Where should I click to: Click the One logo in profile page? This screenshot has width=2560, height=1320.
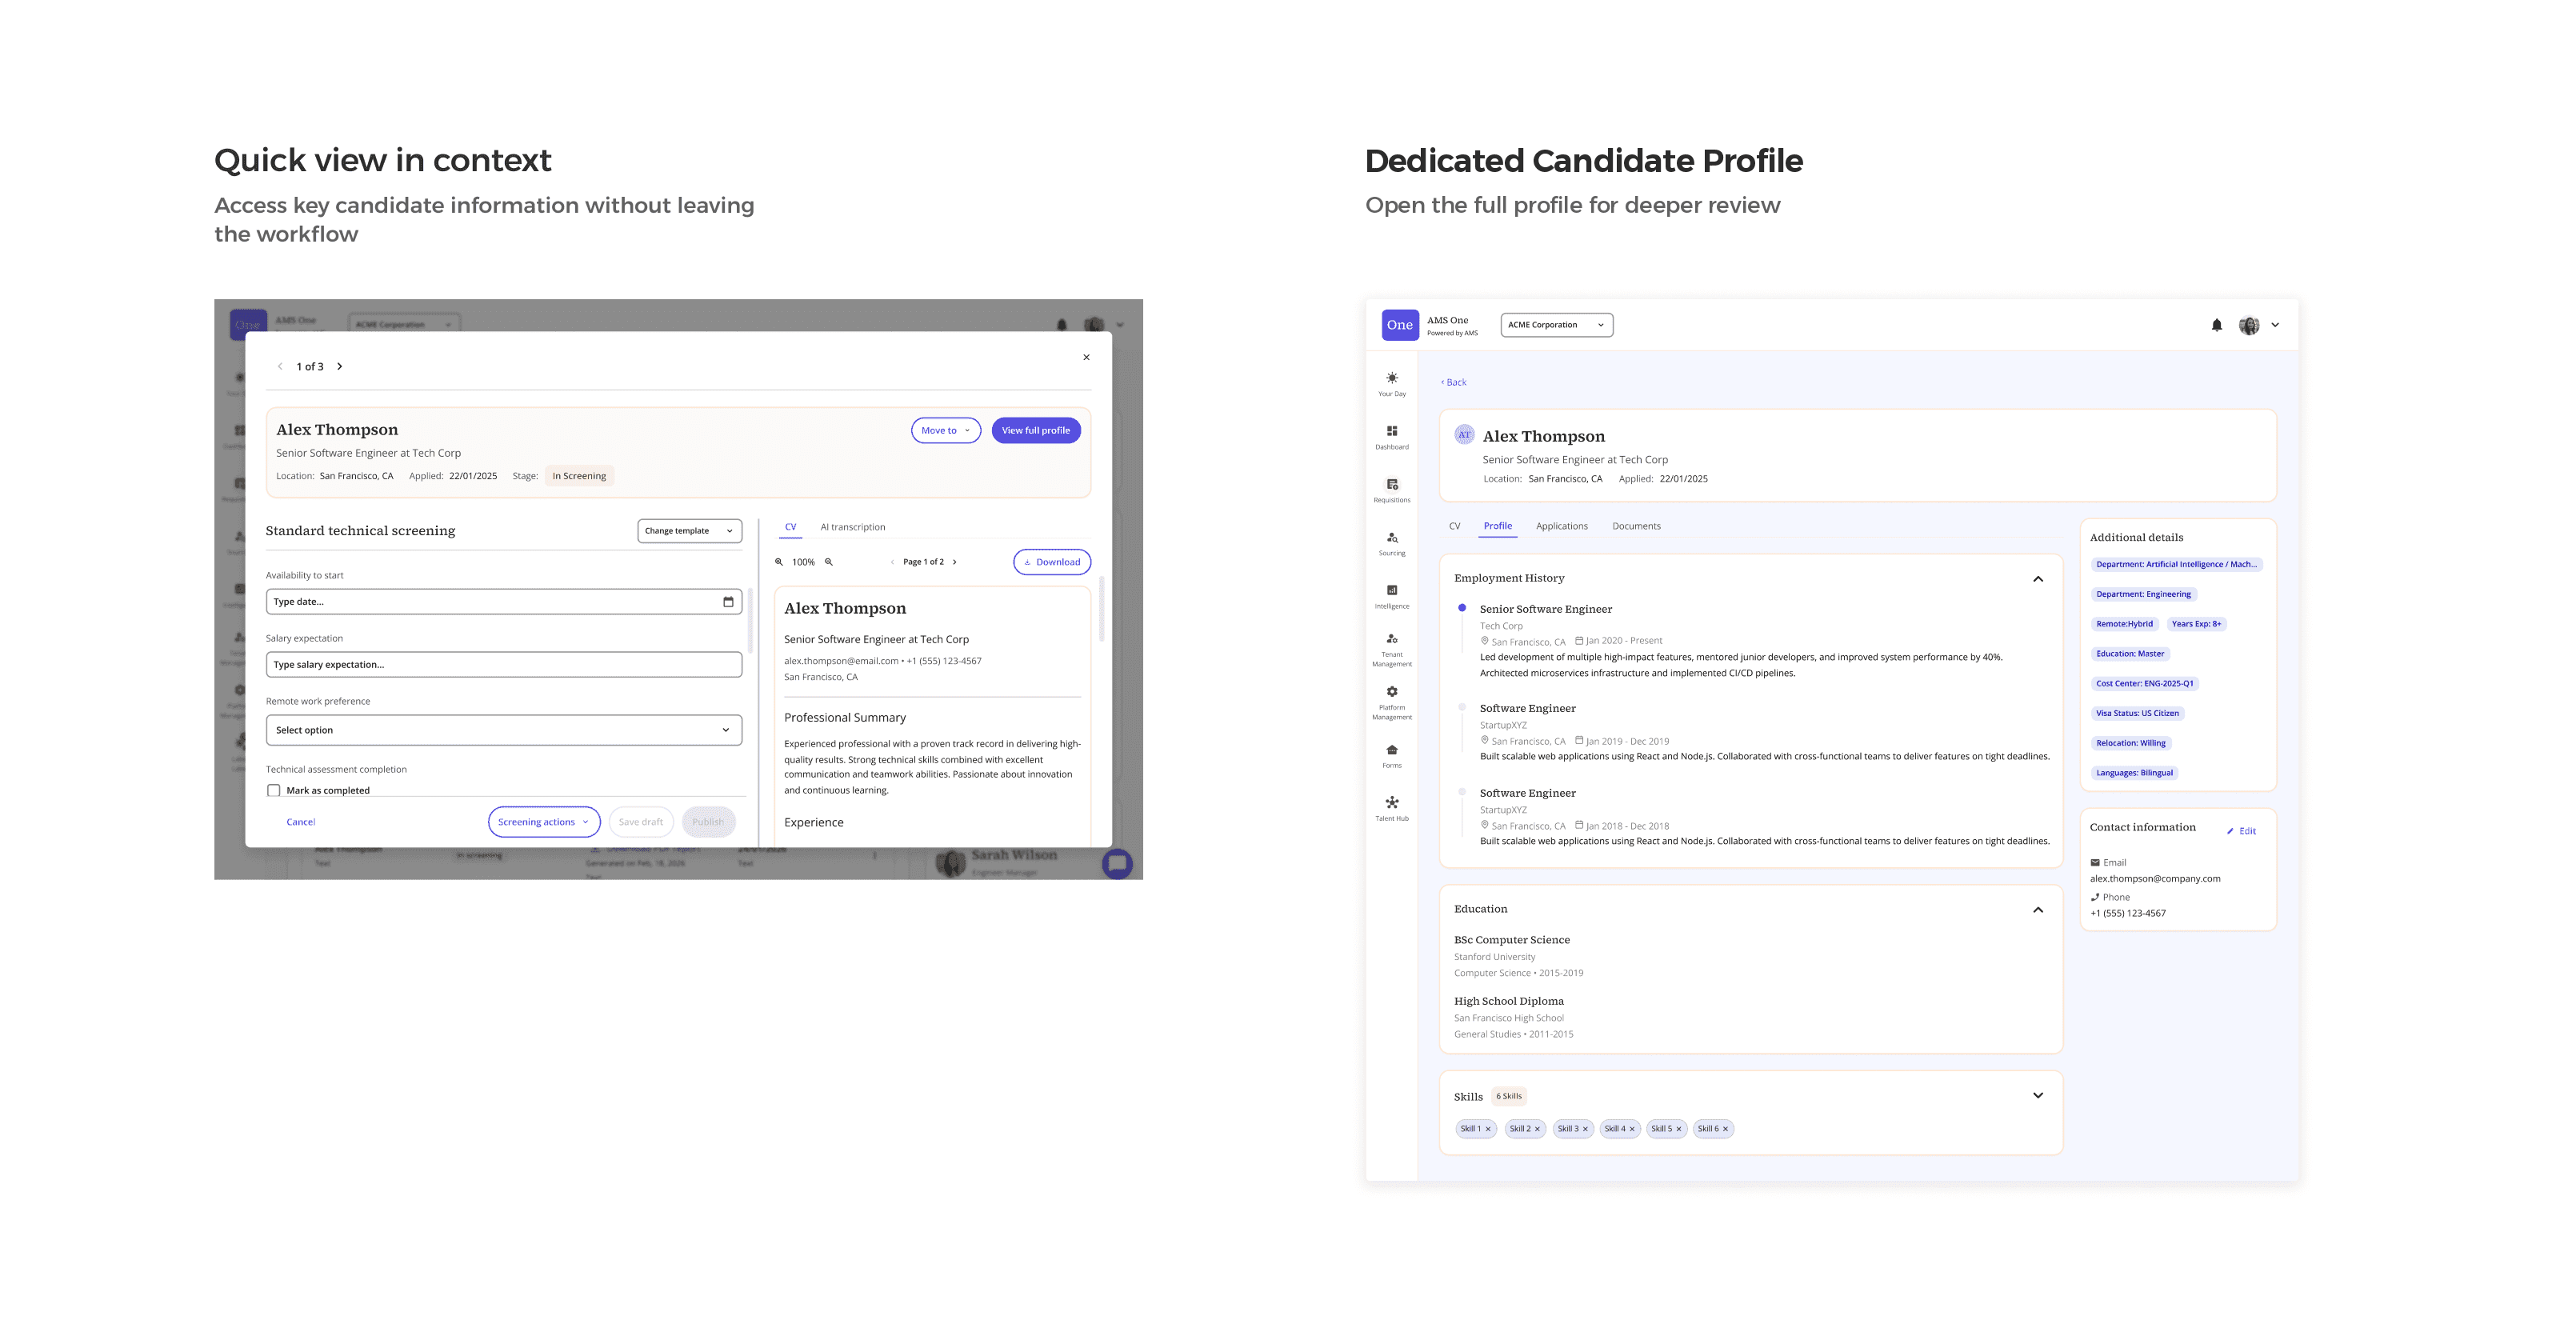pyautogui.click(x=1399, y=325)
